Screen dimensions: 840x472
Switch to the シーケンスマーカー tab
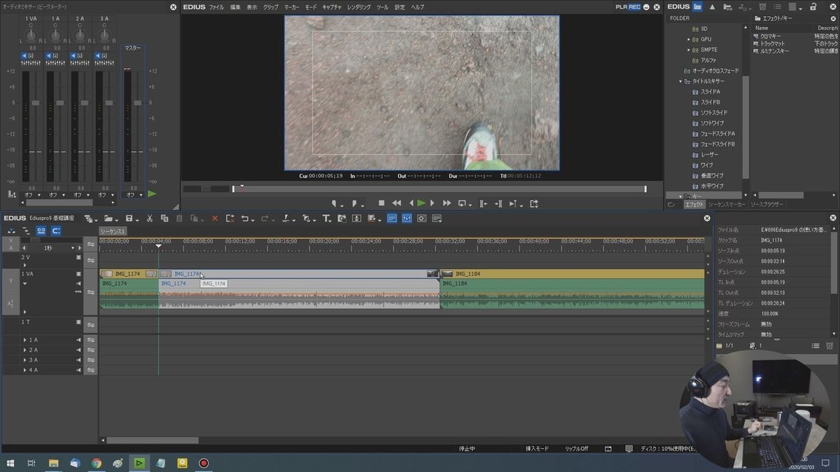click(x=726, y=204)
